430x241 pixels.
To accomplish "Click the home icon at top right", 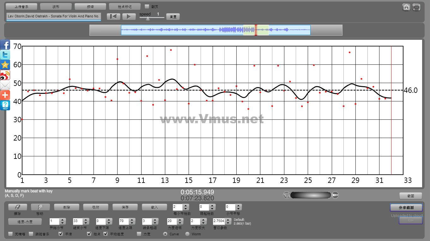I will (x=406, y=7).
